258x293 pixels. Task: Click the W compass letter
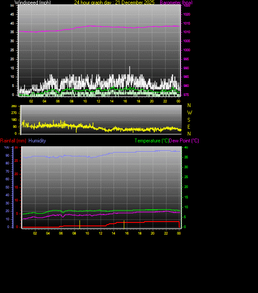[190, 113]
